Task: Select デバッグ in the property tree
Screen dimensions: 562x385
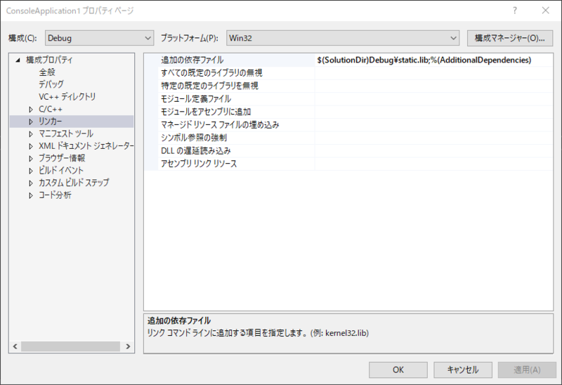Action: tap(51, 84)
